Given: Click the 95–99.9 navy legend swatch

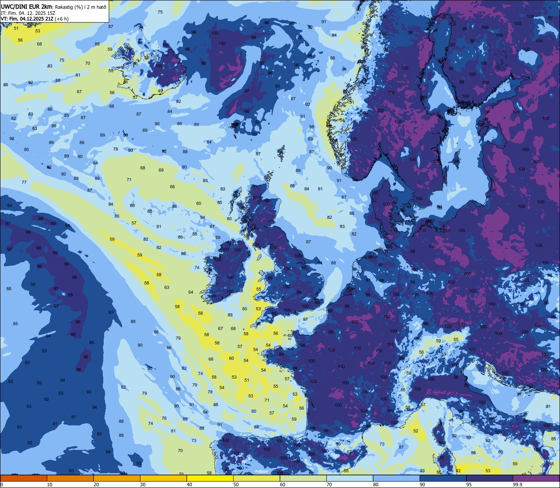Looking at the screenshot, I should coord(490,478).
